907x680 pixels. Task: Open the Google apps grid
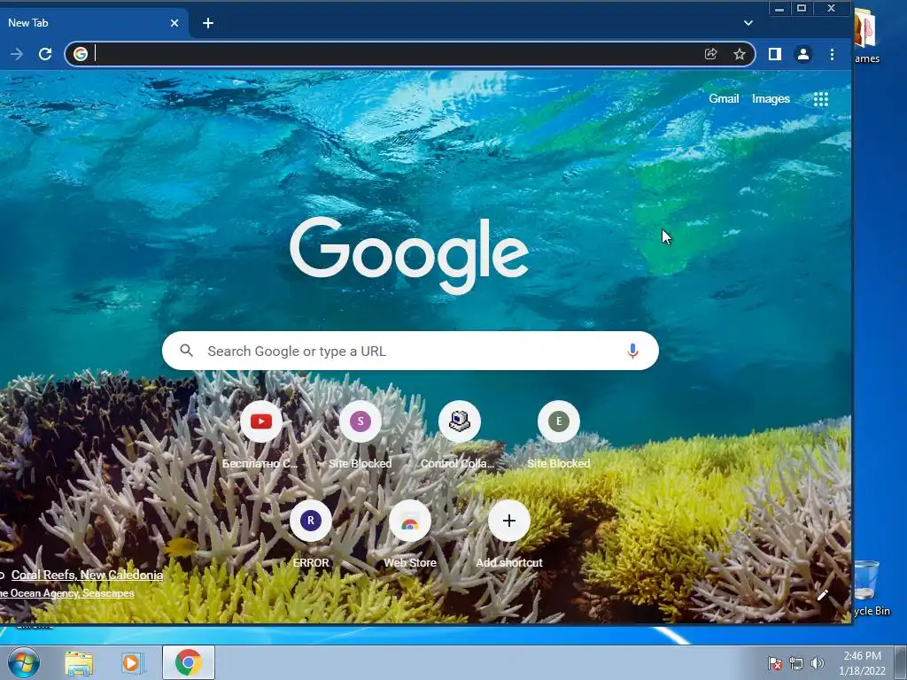tap(821, 99)
